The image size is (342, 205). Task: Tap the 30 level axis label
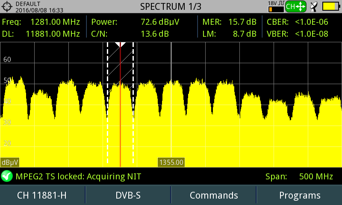click(x=7, y=122)
